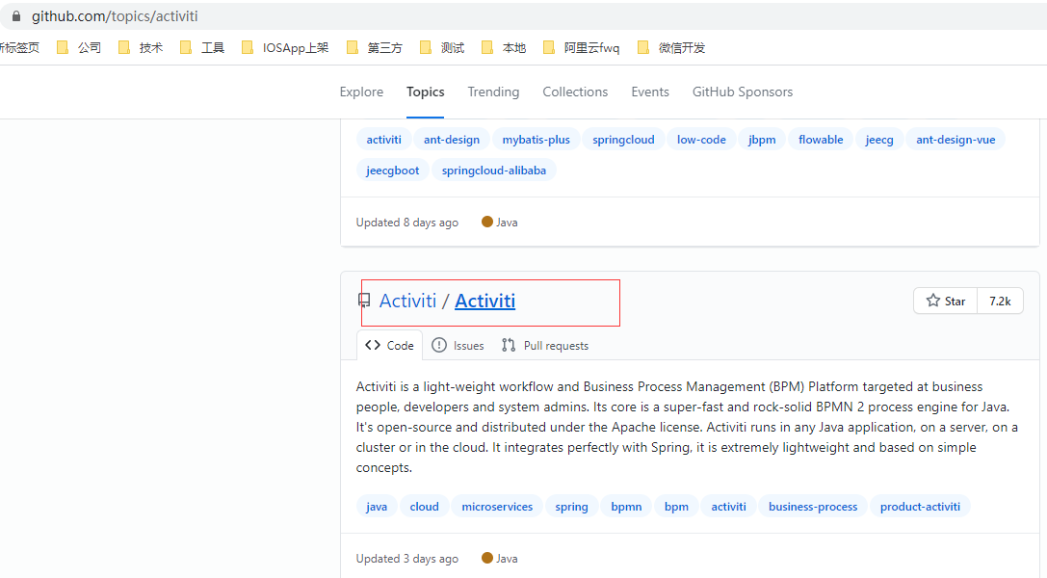Click the repository icon beside Activiti / Activiti
1047x578 pixels.
point(364,301)
